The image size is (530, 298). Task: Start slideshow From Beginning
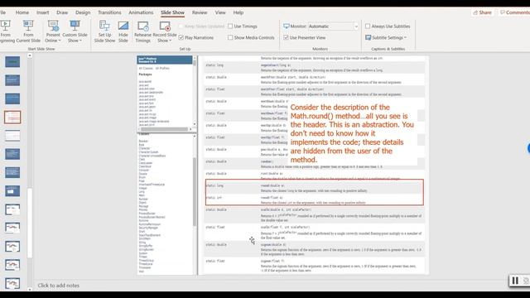click(6, 31)
